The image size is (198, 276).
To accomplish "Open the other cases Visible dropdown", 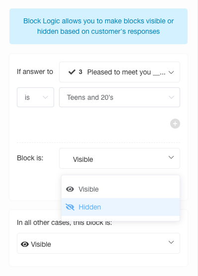I will pos(98,243).
